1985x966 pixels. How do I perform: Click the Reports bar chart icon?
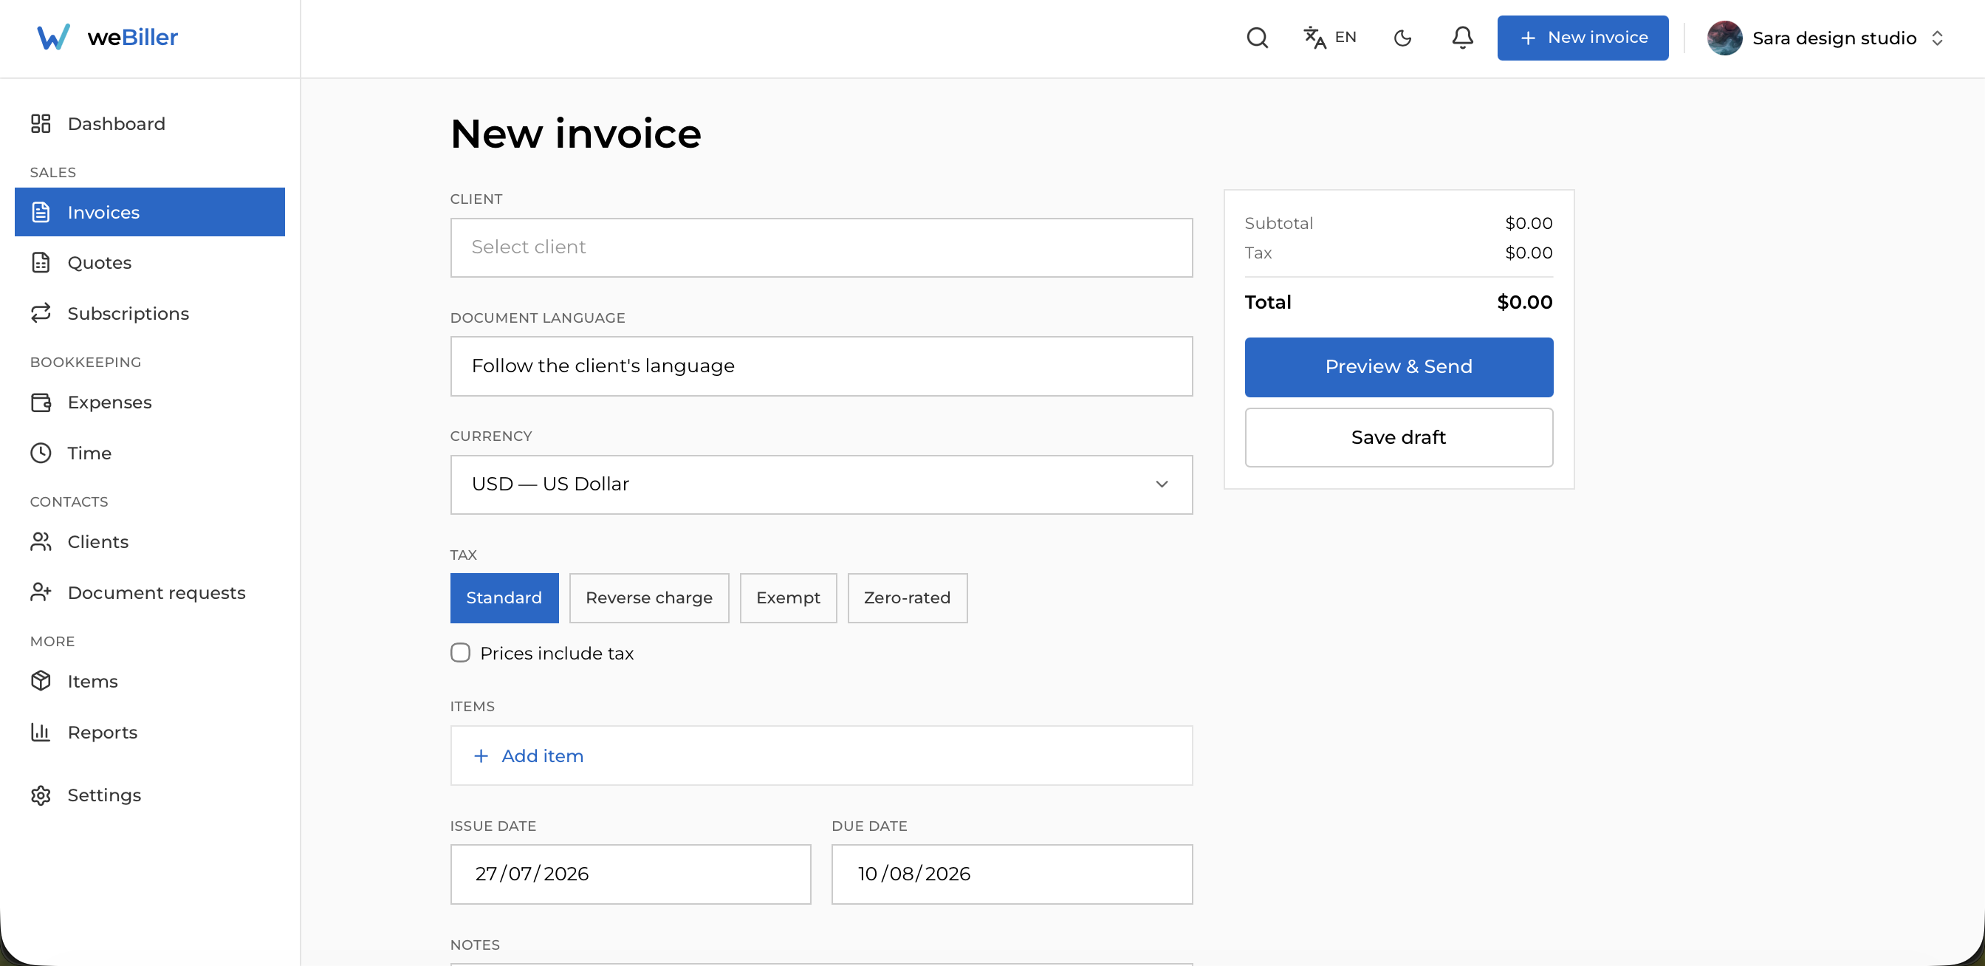pyautogui.click(x=41, y=732)
